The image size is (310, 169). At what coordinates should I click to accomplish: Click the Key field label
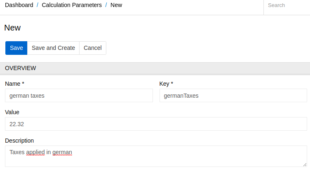[x=166, y=84]
